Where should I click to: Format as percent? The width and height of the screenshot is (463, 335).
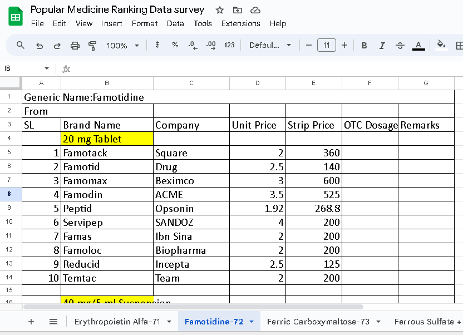pyautogui.click(x=175, y=45)
